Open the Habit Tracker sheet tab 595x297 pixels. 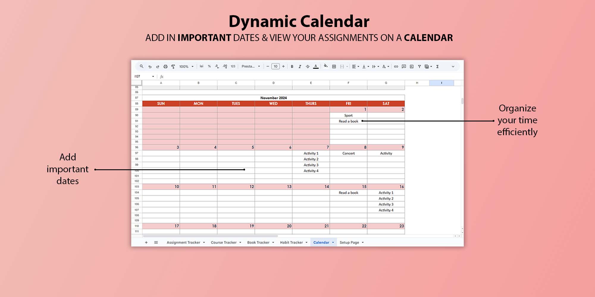click(291, 243)
